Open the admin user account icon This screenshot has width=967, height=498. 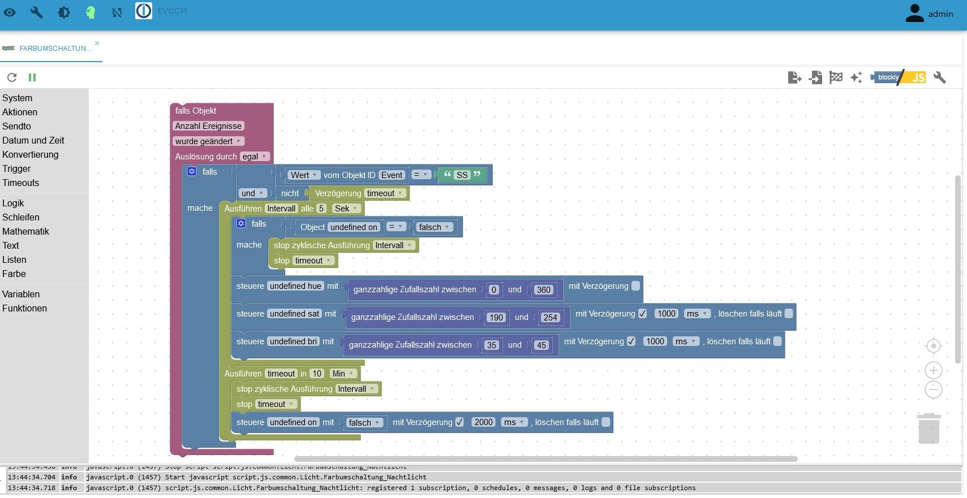tap(914, 13)
